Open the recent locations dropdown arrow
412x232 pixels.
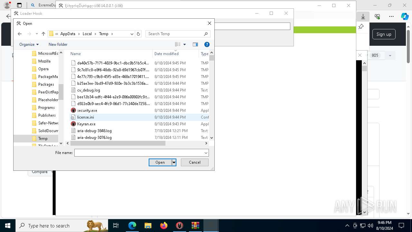(x=37, y=34)
